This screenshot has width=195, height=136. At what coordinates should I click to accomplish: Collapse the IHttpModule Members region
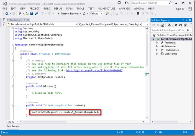13,77
